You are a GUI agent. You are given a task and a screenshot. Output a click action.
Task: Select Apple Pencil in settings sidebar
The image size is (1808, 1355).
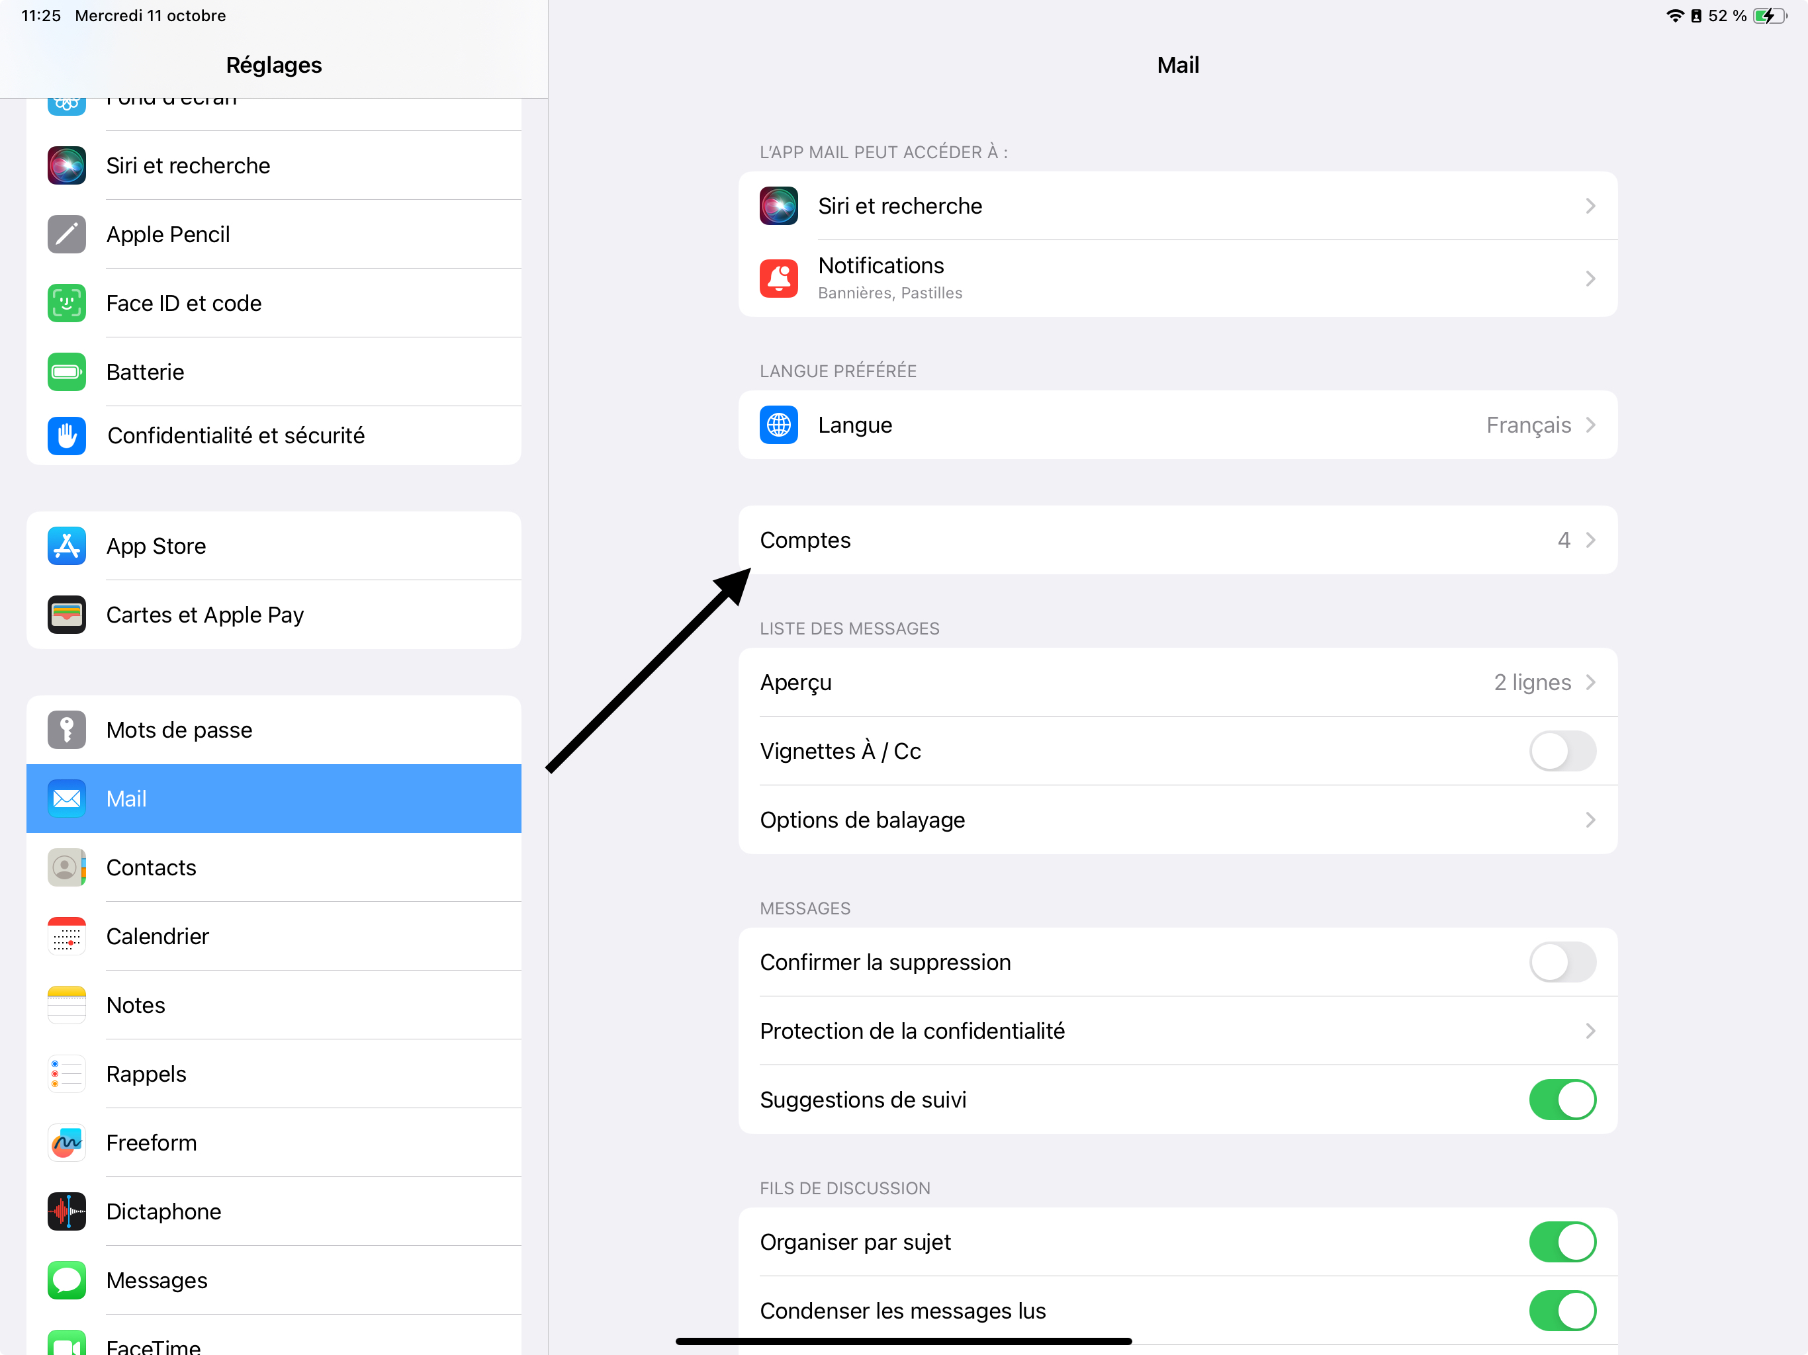pyautogui.click(x=274, y=235)
